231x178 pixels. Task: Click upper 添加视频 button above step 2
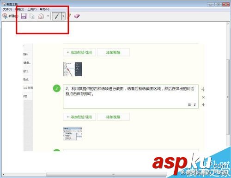pos(113,52)
